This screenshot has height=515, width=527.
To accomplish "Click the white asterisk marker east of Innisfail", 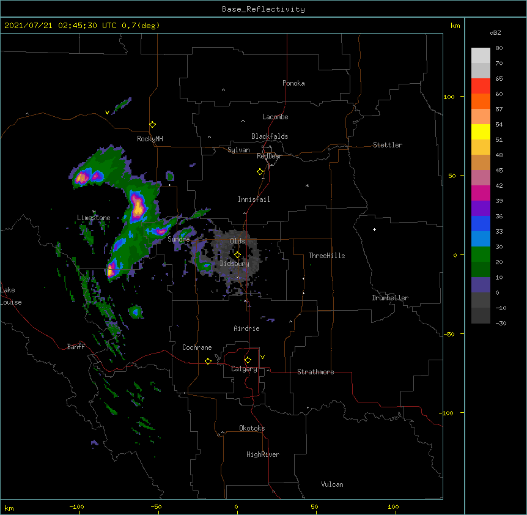I will click(307, 186).
